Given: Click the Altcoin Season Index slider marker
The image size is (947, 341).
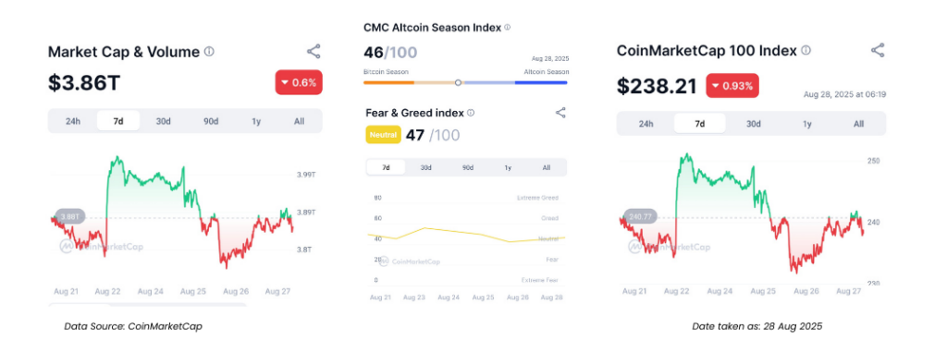Looking at the screenshot, I should (458, 82).
